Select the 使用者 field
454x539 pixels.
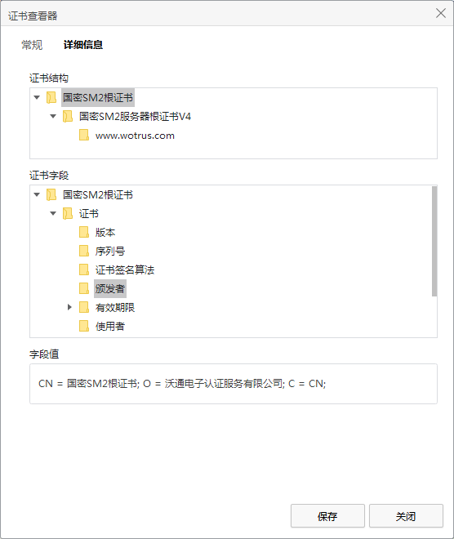point(110,326)
